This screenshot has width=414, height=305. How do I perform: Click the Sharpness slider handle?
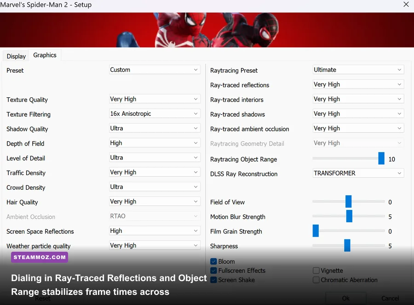pos(347,245)
